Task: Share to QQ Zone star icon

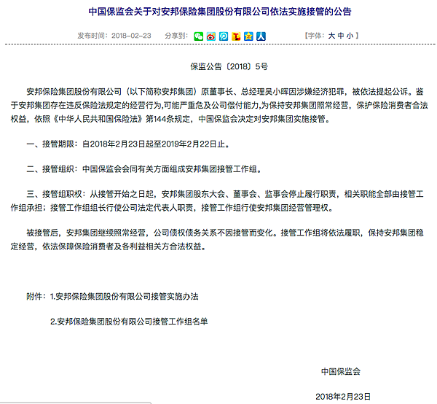Action: coord(248,36)
